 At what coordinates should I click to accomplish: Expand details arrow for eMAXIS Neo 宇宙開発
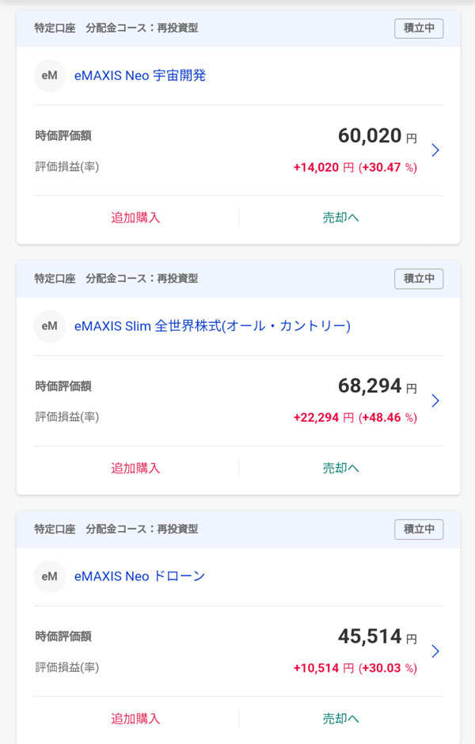[435, 150]
